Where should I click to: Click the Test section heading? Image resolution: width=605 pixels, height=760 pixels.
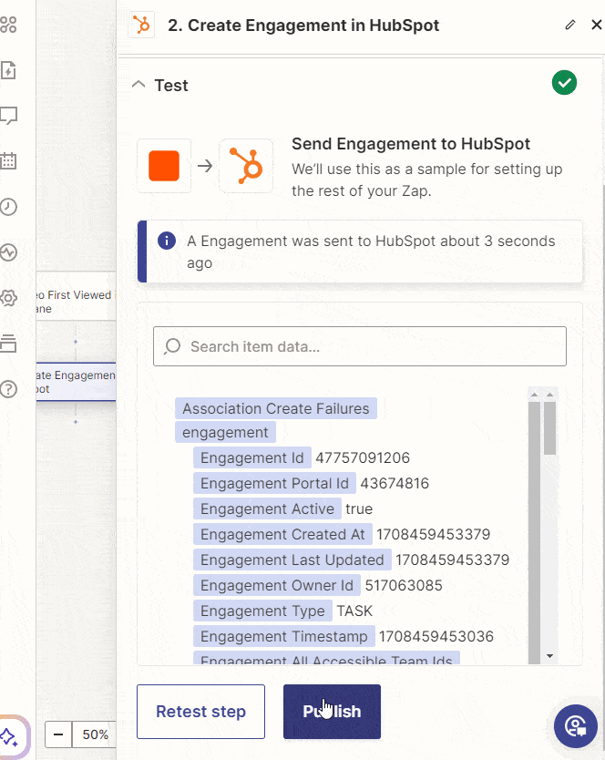[x=171, y=86]
